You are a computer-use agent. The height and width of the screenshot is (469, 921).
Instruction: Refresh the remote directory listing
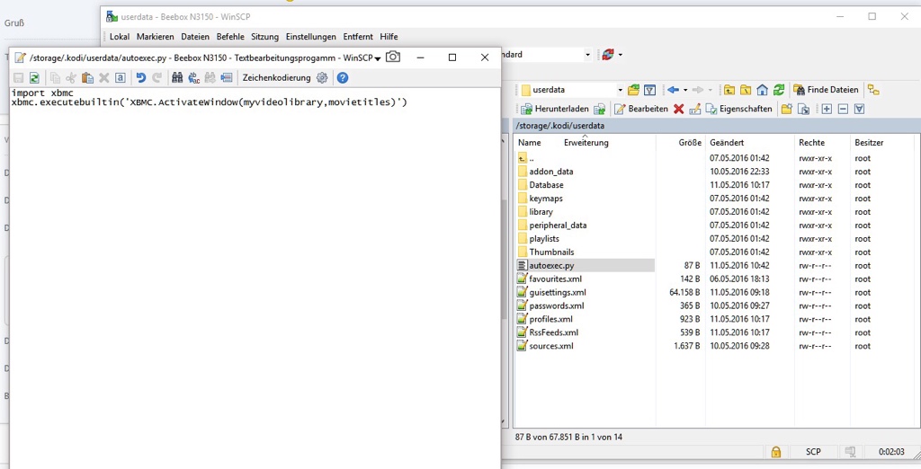point(779,90)
